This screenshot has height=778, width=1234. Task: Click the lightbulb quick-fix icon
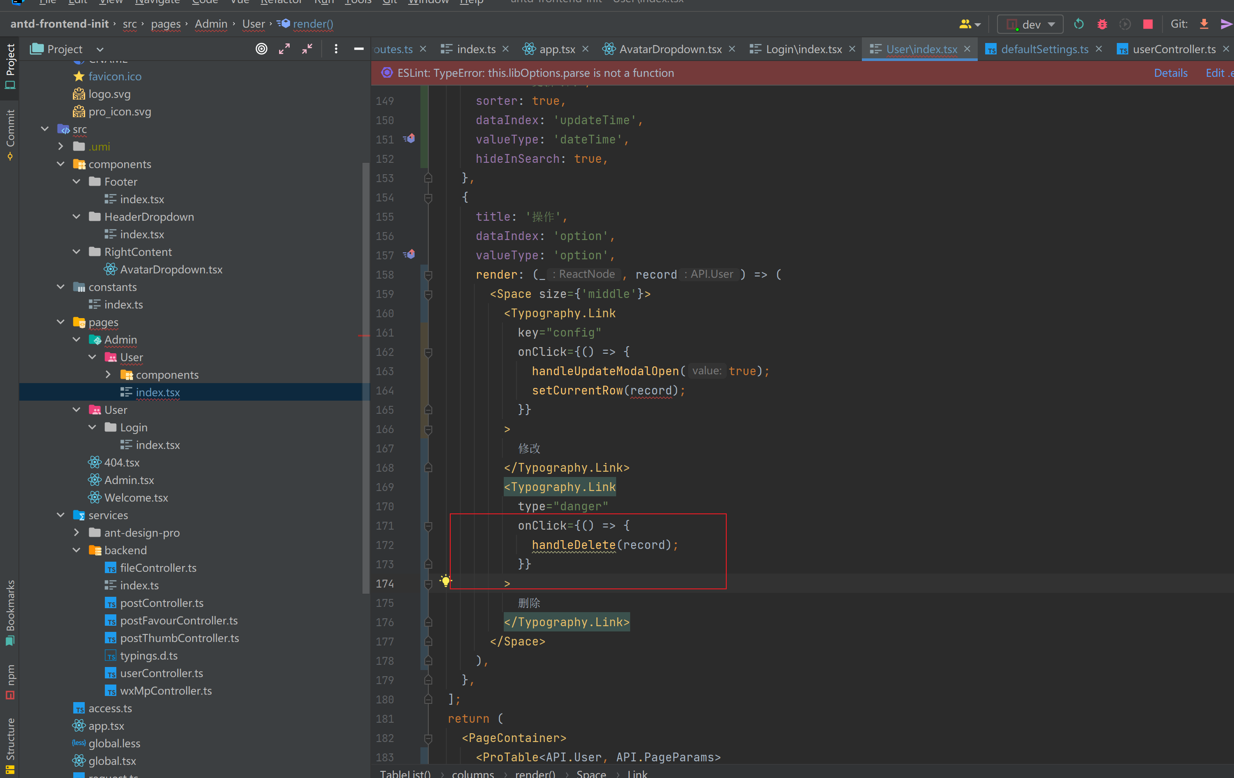tap(446, 581)
